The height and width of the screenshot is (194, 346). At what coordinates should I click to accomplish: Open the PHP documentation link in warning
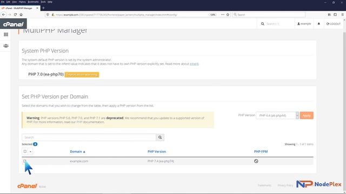click(79, 122)
